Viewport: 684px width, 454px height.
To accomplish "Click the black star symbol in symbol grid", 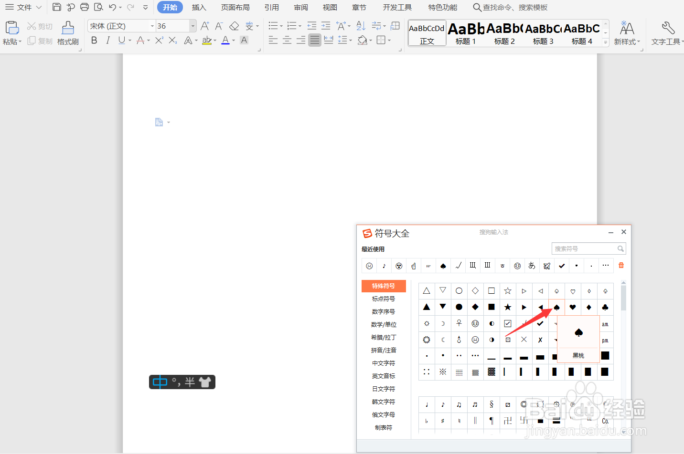I will (508, 307).
